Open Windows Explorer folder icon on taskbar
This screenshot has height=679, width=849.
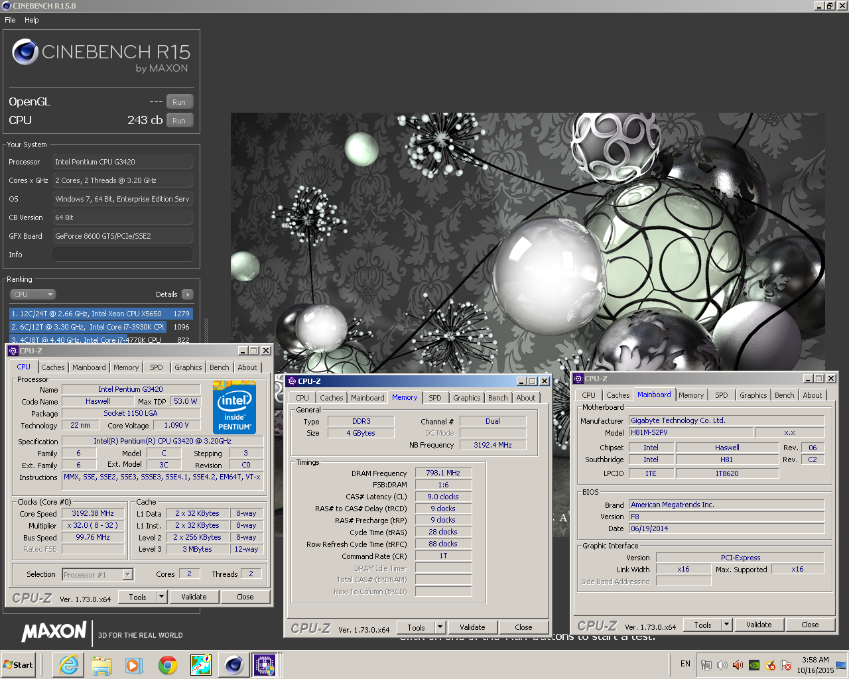(101, 664)
